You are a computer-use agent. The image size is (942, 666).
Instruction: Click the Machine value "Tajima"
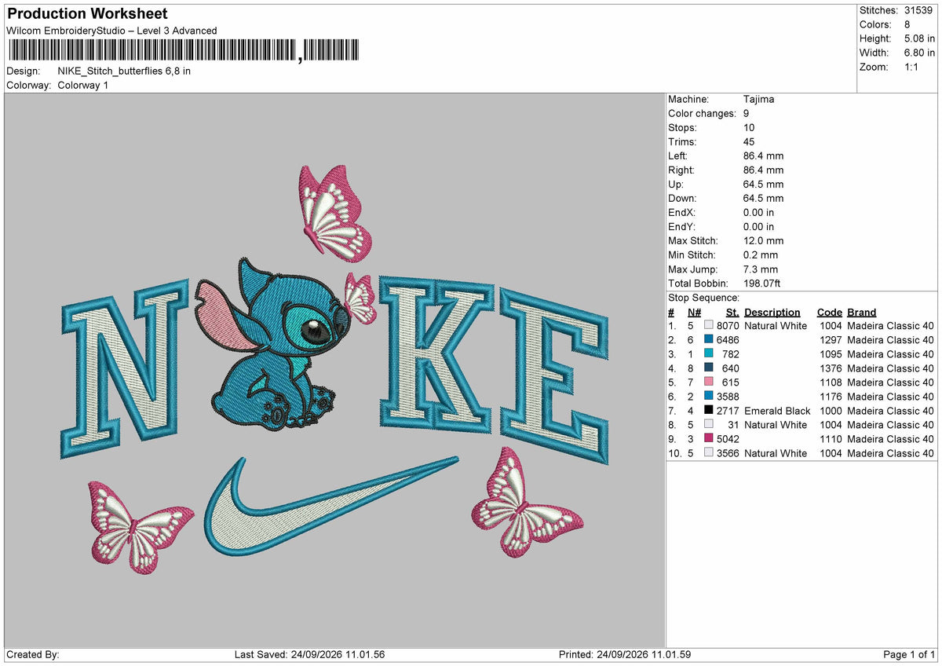pos(758,99)
